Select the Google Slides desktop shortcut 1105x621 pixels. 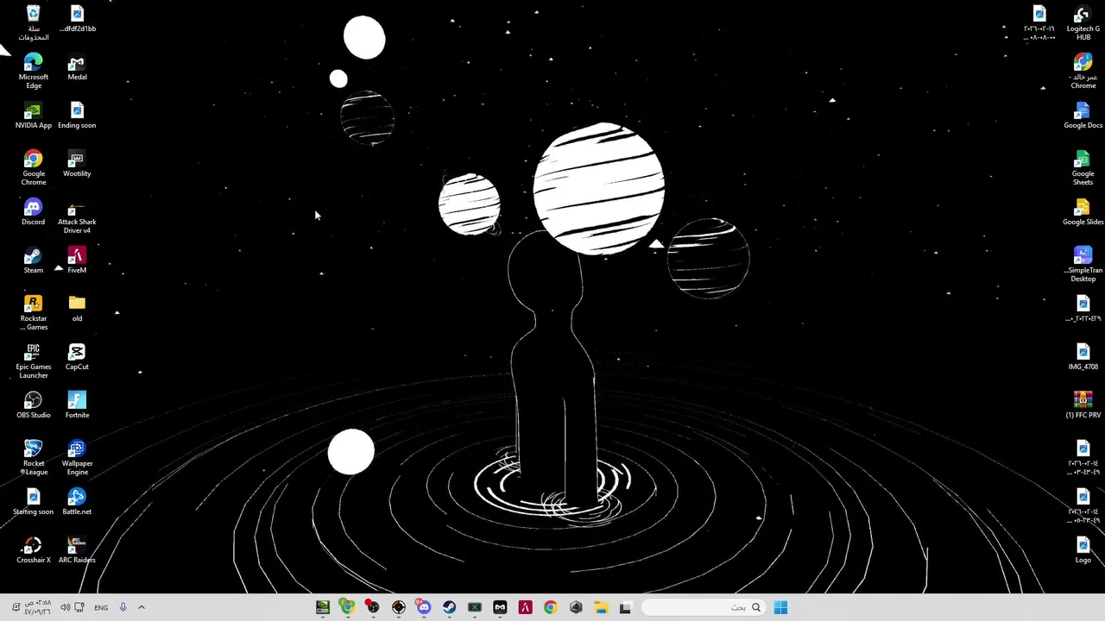pyautogui.click(x=1083, y=213)
